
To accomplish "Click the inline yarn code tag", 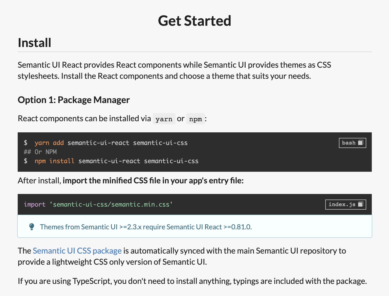I will 164,119.
